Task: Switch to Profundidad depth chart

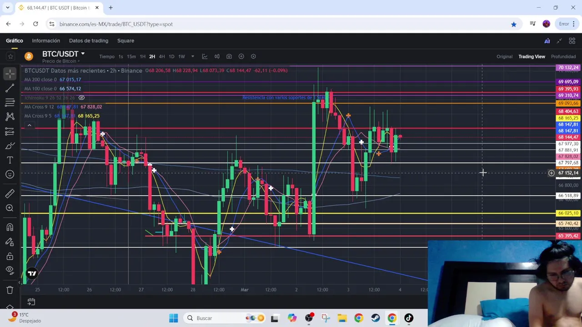Action: (563, 56)
